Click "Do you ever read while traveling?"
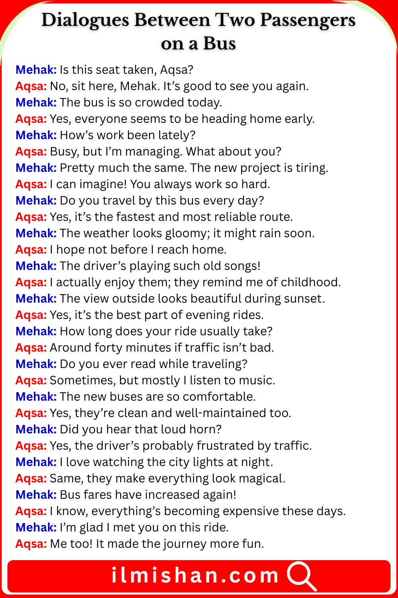 (x=153, y=364)
